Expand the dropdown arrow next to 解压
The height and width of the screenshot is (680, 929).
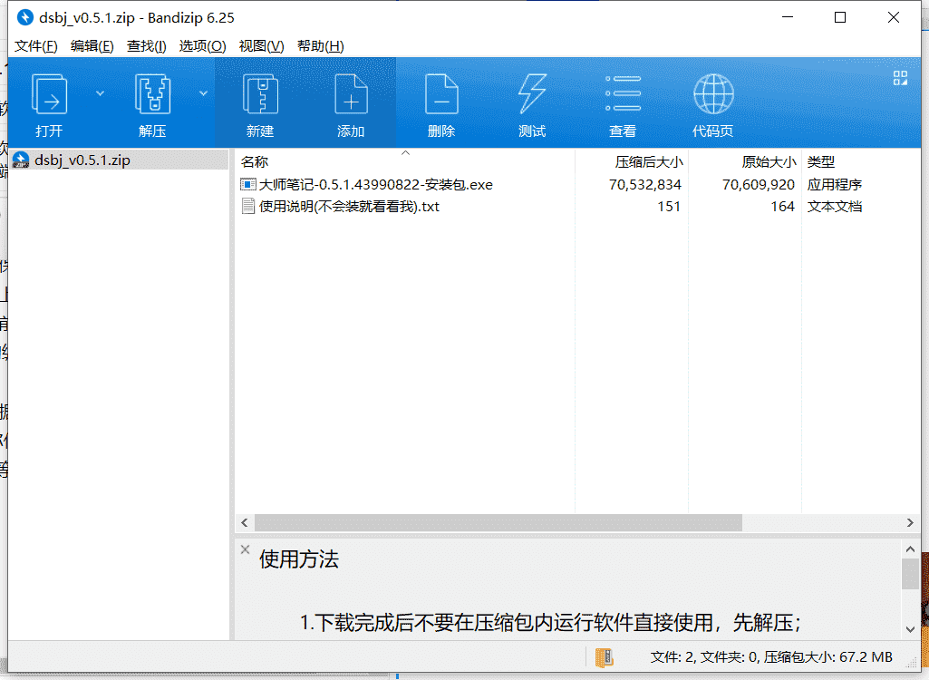click(x=203, y=93)
